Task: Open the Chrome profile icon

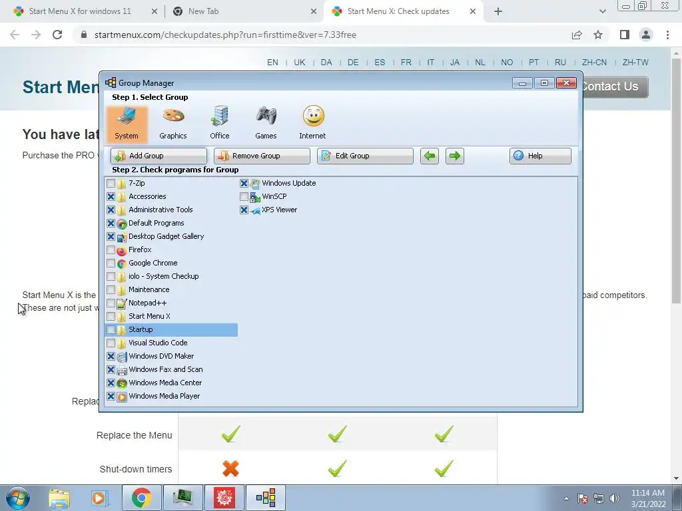Action: click(646, 35)
